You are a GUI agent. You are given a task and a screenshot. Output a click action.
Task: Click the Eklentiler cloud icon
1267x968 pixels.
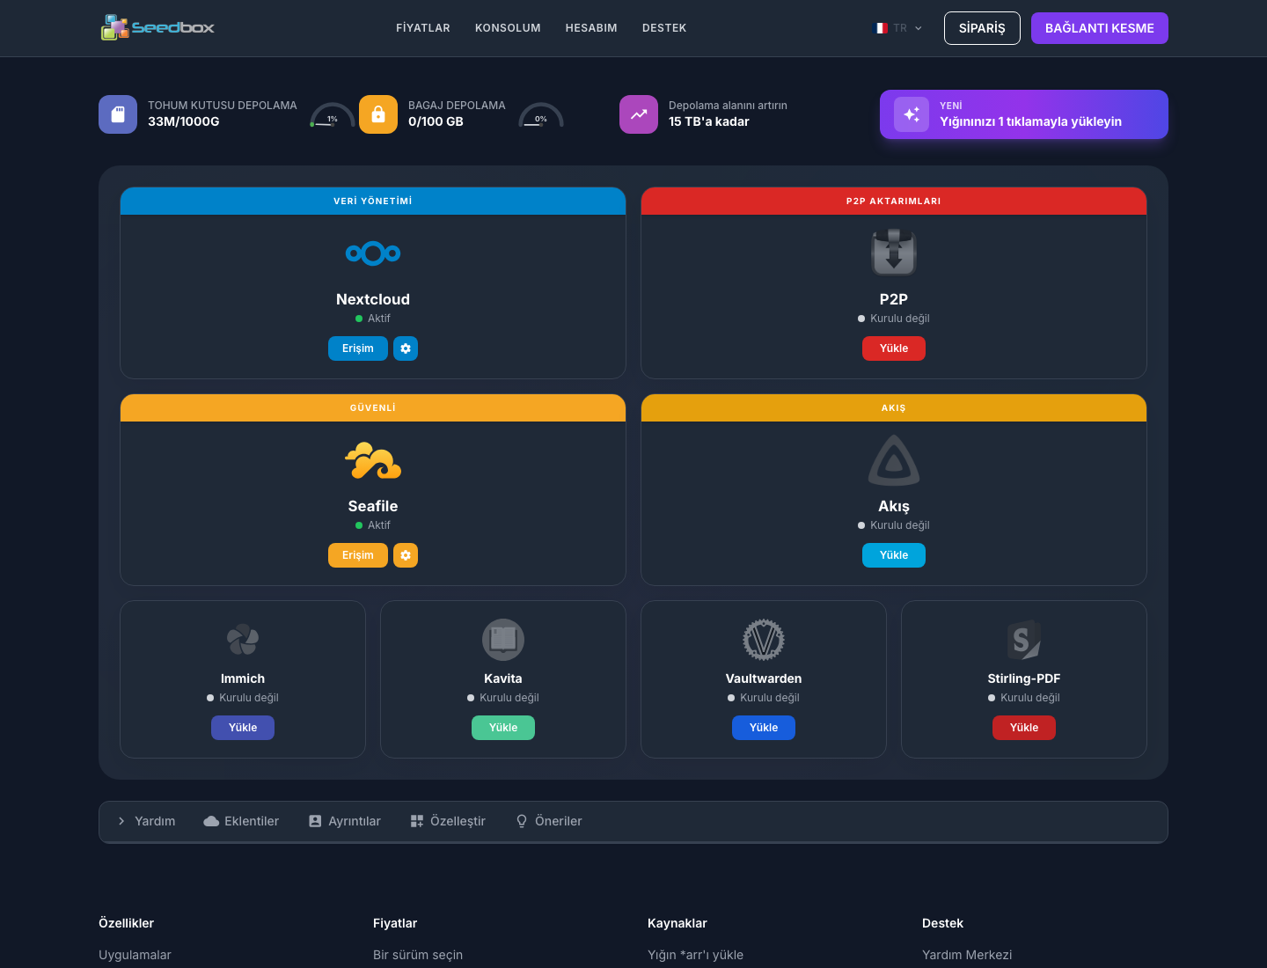pos(211,821)
